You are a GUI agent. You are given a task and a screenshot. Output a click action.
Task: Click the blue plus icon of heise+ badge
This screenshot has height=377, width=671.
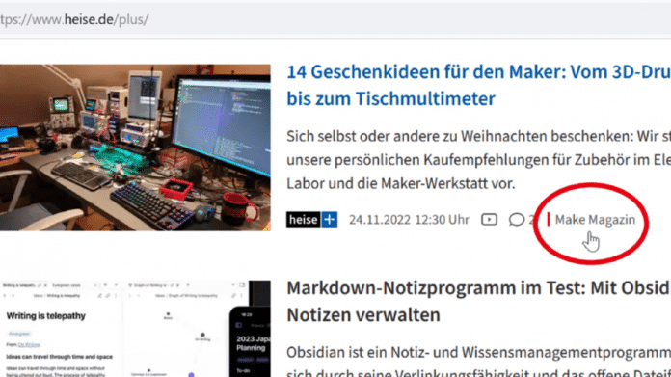pos(329,220)
